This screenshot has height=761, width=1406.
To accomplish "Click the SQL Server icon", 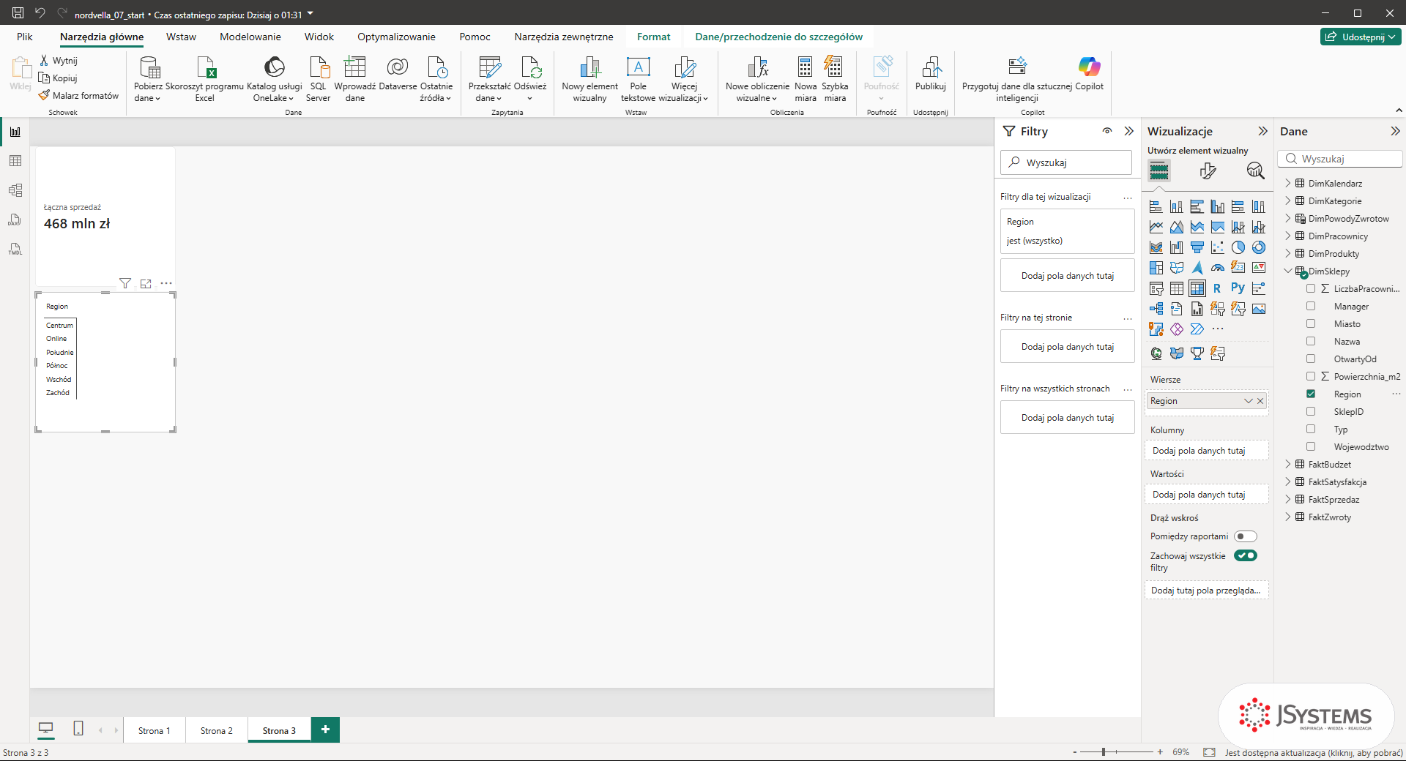I will [x=319, y=79].
